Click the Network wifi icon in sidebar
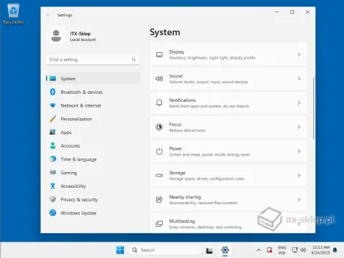This screenshot has width=344, height=258. [53, 105]
